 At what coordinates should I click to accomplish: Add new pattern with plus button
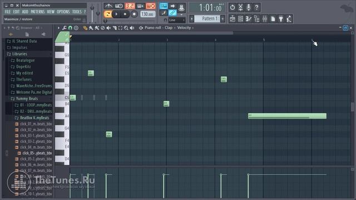(222, 18)
